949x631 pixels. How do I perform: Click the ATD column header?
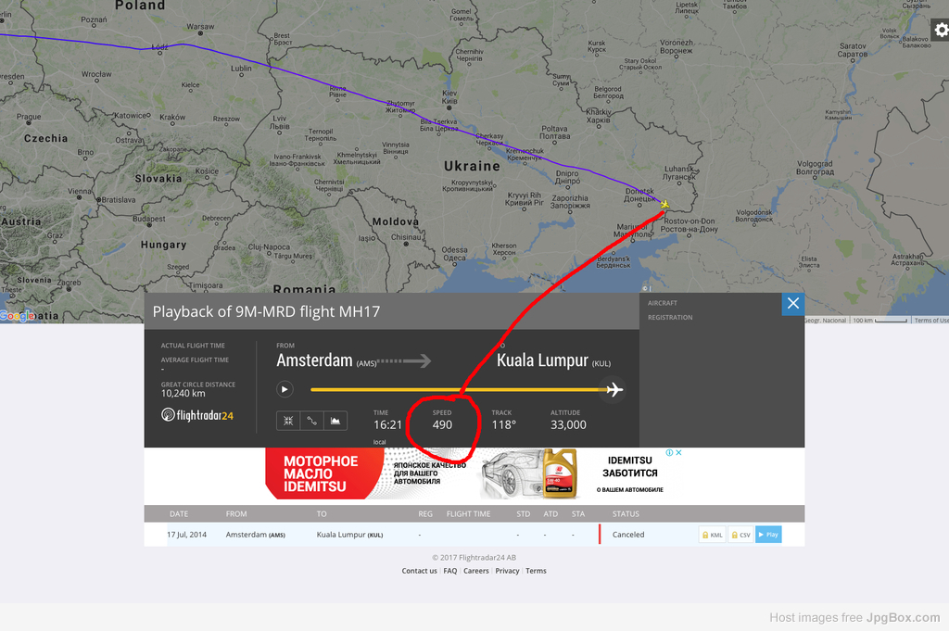(x=550, y=513)
